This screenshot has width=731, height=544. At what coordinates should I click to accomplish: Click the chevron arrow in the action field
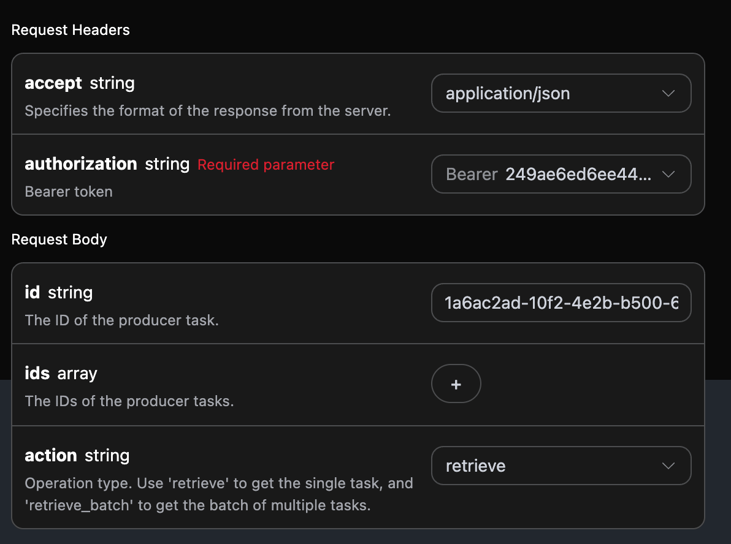point(668,466)
